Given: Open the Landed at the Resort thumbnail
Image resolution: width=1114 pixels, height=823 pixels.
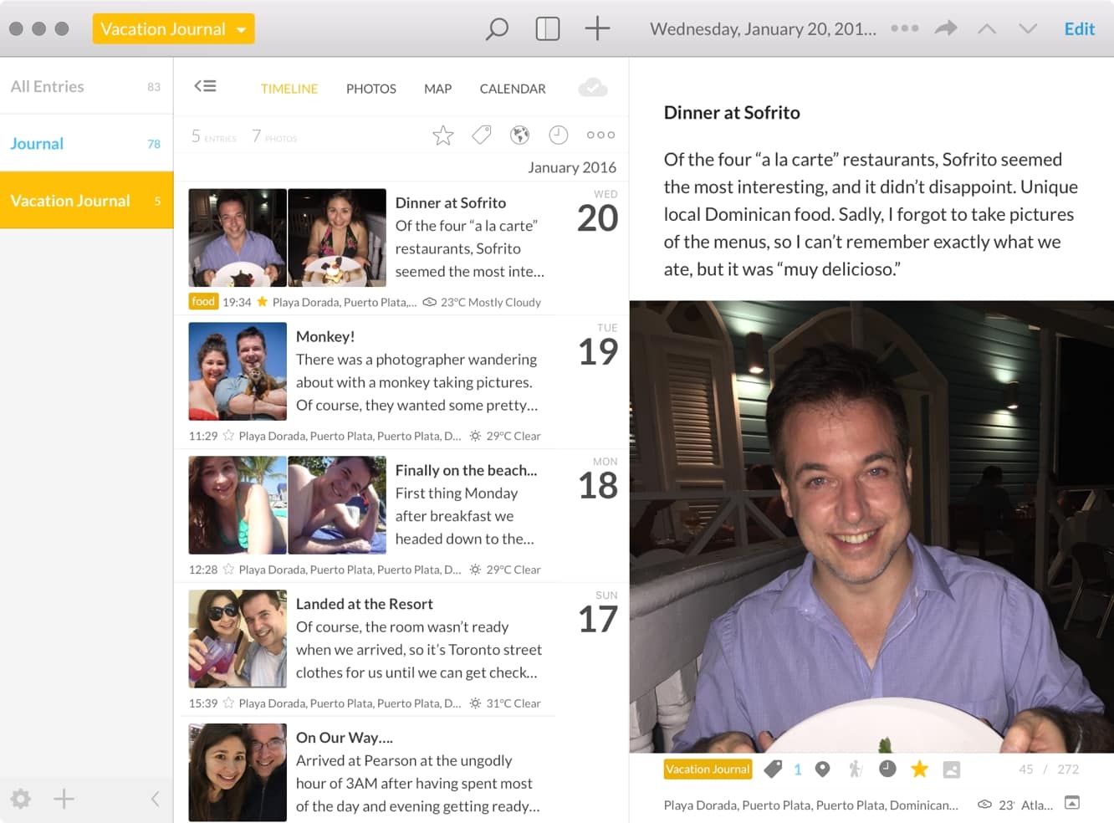Looking at the screenshot, I should click(x=238, y=638).
